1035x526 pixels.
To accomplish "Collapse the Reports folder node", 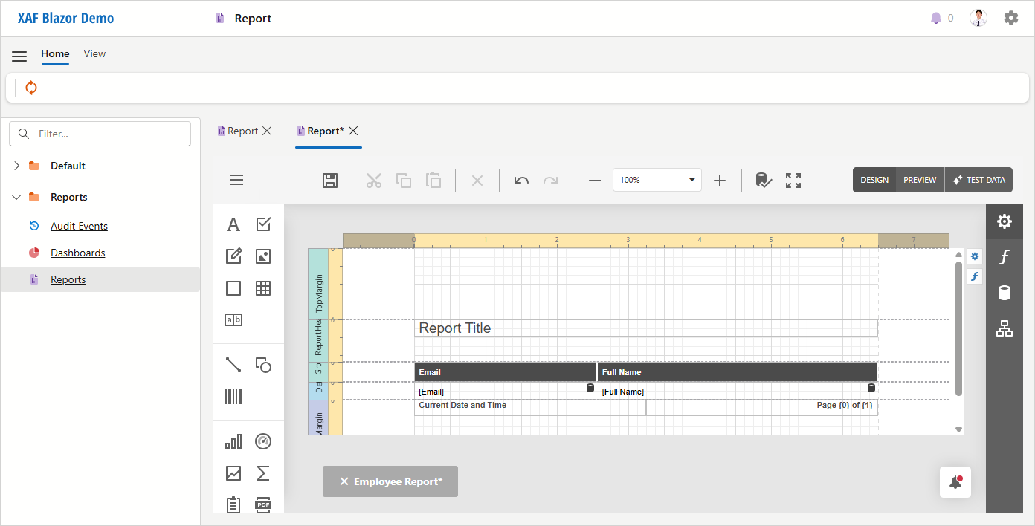I will (x=16, y=197).
